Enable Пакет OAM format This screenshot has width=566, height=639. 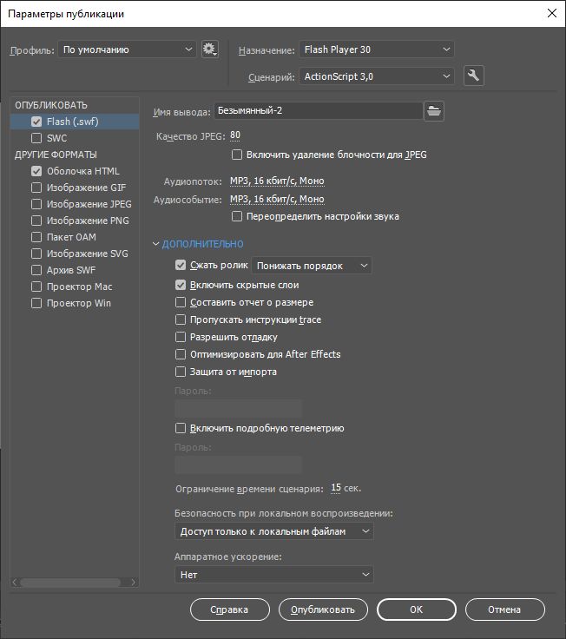pyautogui.click(x=36, y=237)
